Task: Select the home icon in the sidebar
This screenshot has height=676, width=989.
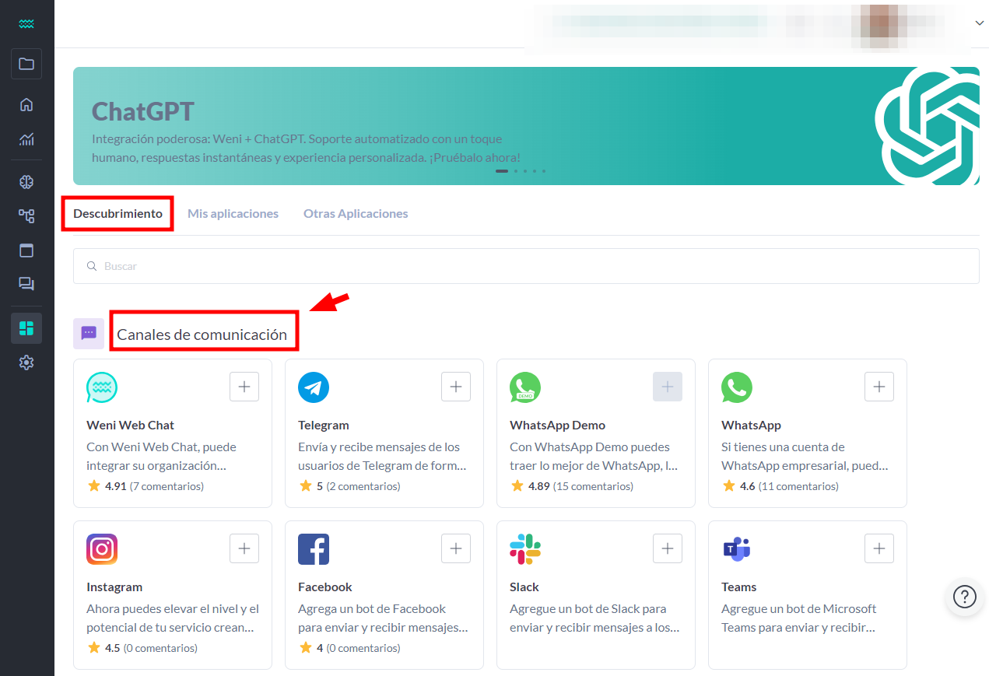Action: point(26,104)
